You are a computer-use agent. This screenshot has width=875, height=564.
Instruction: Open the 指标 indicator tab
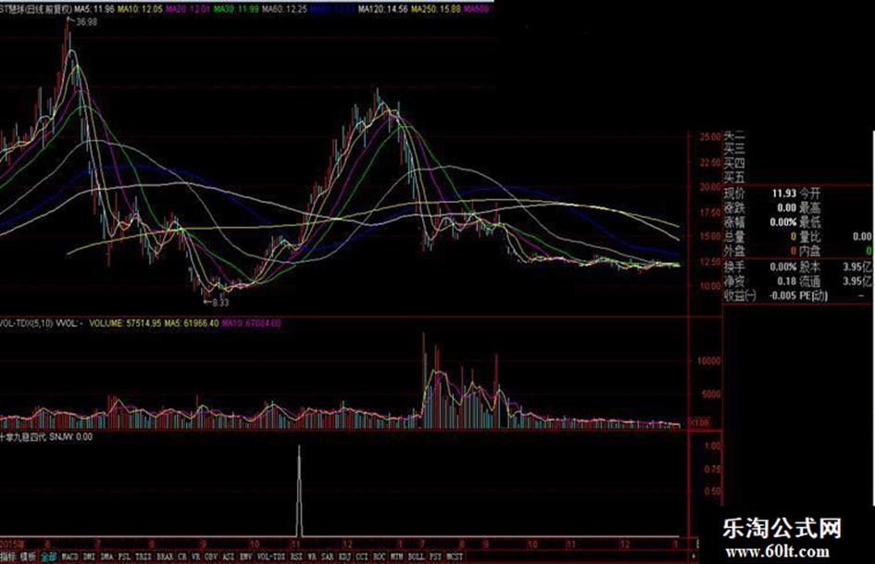[8, 557]
